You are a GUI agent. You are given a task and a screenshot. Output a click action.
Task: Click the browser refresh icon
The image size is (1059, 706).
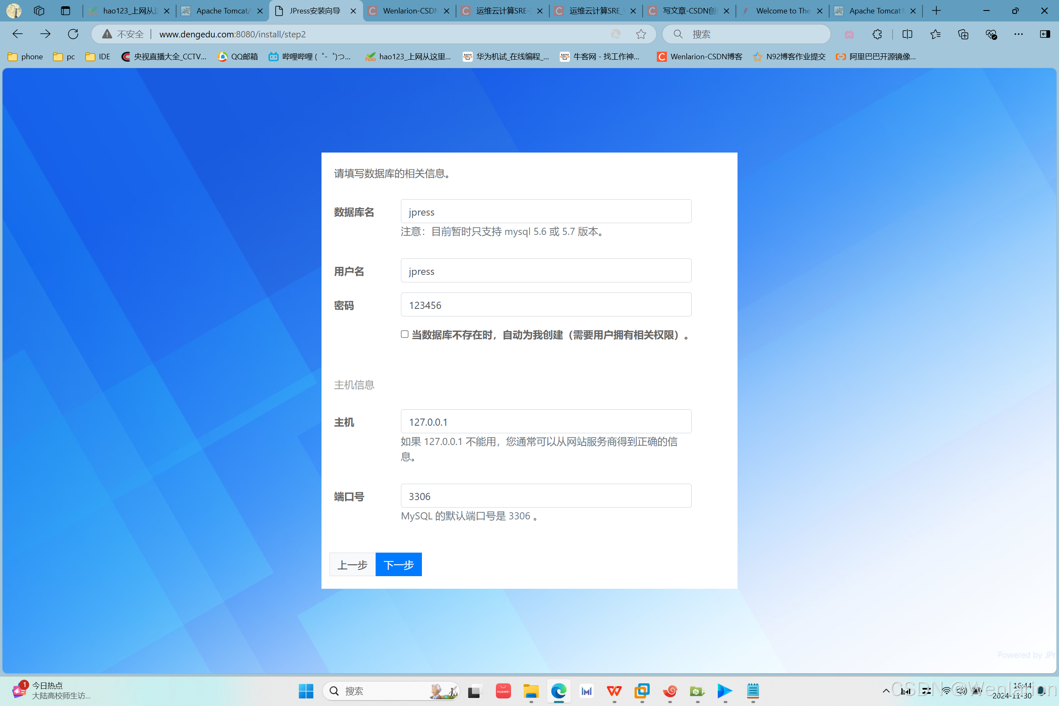click(73, 34)
